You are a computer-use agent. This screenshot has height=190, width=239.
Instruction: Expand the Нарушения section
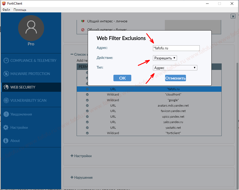81,177
